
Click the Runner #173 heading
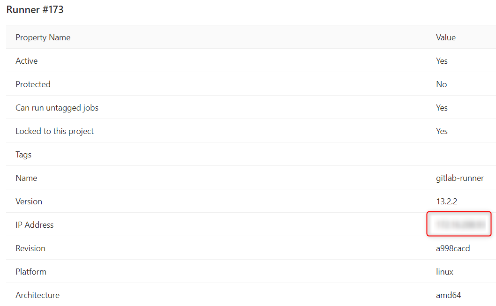coord(35,9)
